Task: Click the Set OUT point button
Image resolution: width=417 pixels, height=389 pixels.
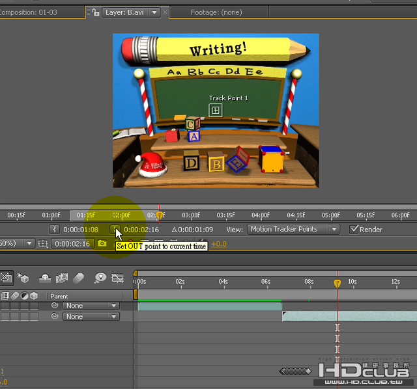Action: tap(115, 230)
